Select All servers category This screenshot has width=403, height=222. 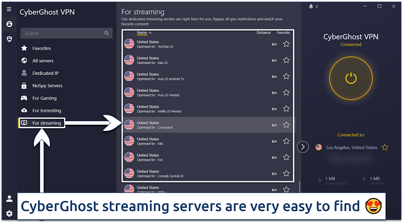click(42, 61)
